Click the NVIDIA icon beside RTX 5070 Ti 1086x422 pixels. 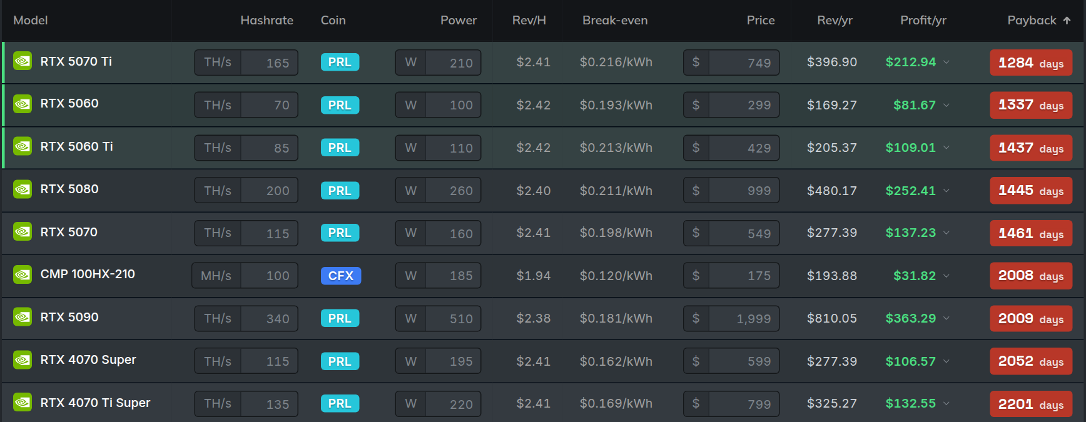click(x=23, y=61)
